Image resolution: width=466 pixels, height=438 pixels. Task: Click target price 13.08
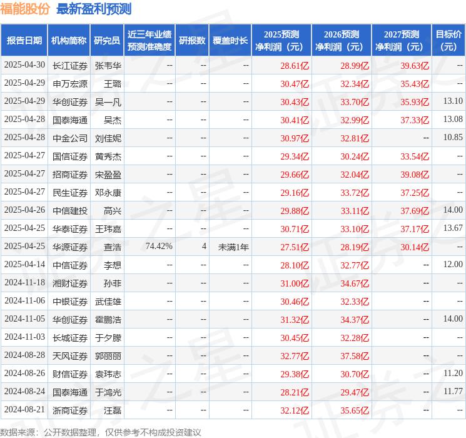tap(453, 120)
